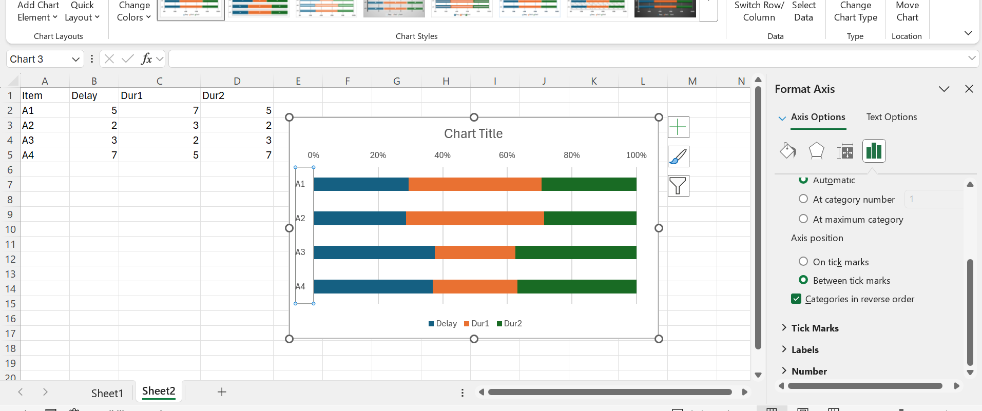Click the category number input field
This screenshot has width=982, height=411.
pyautogui.click(x=933, y=199)
